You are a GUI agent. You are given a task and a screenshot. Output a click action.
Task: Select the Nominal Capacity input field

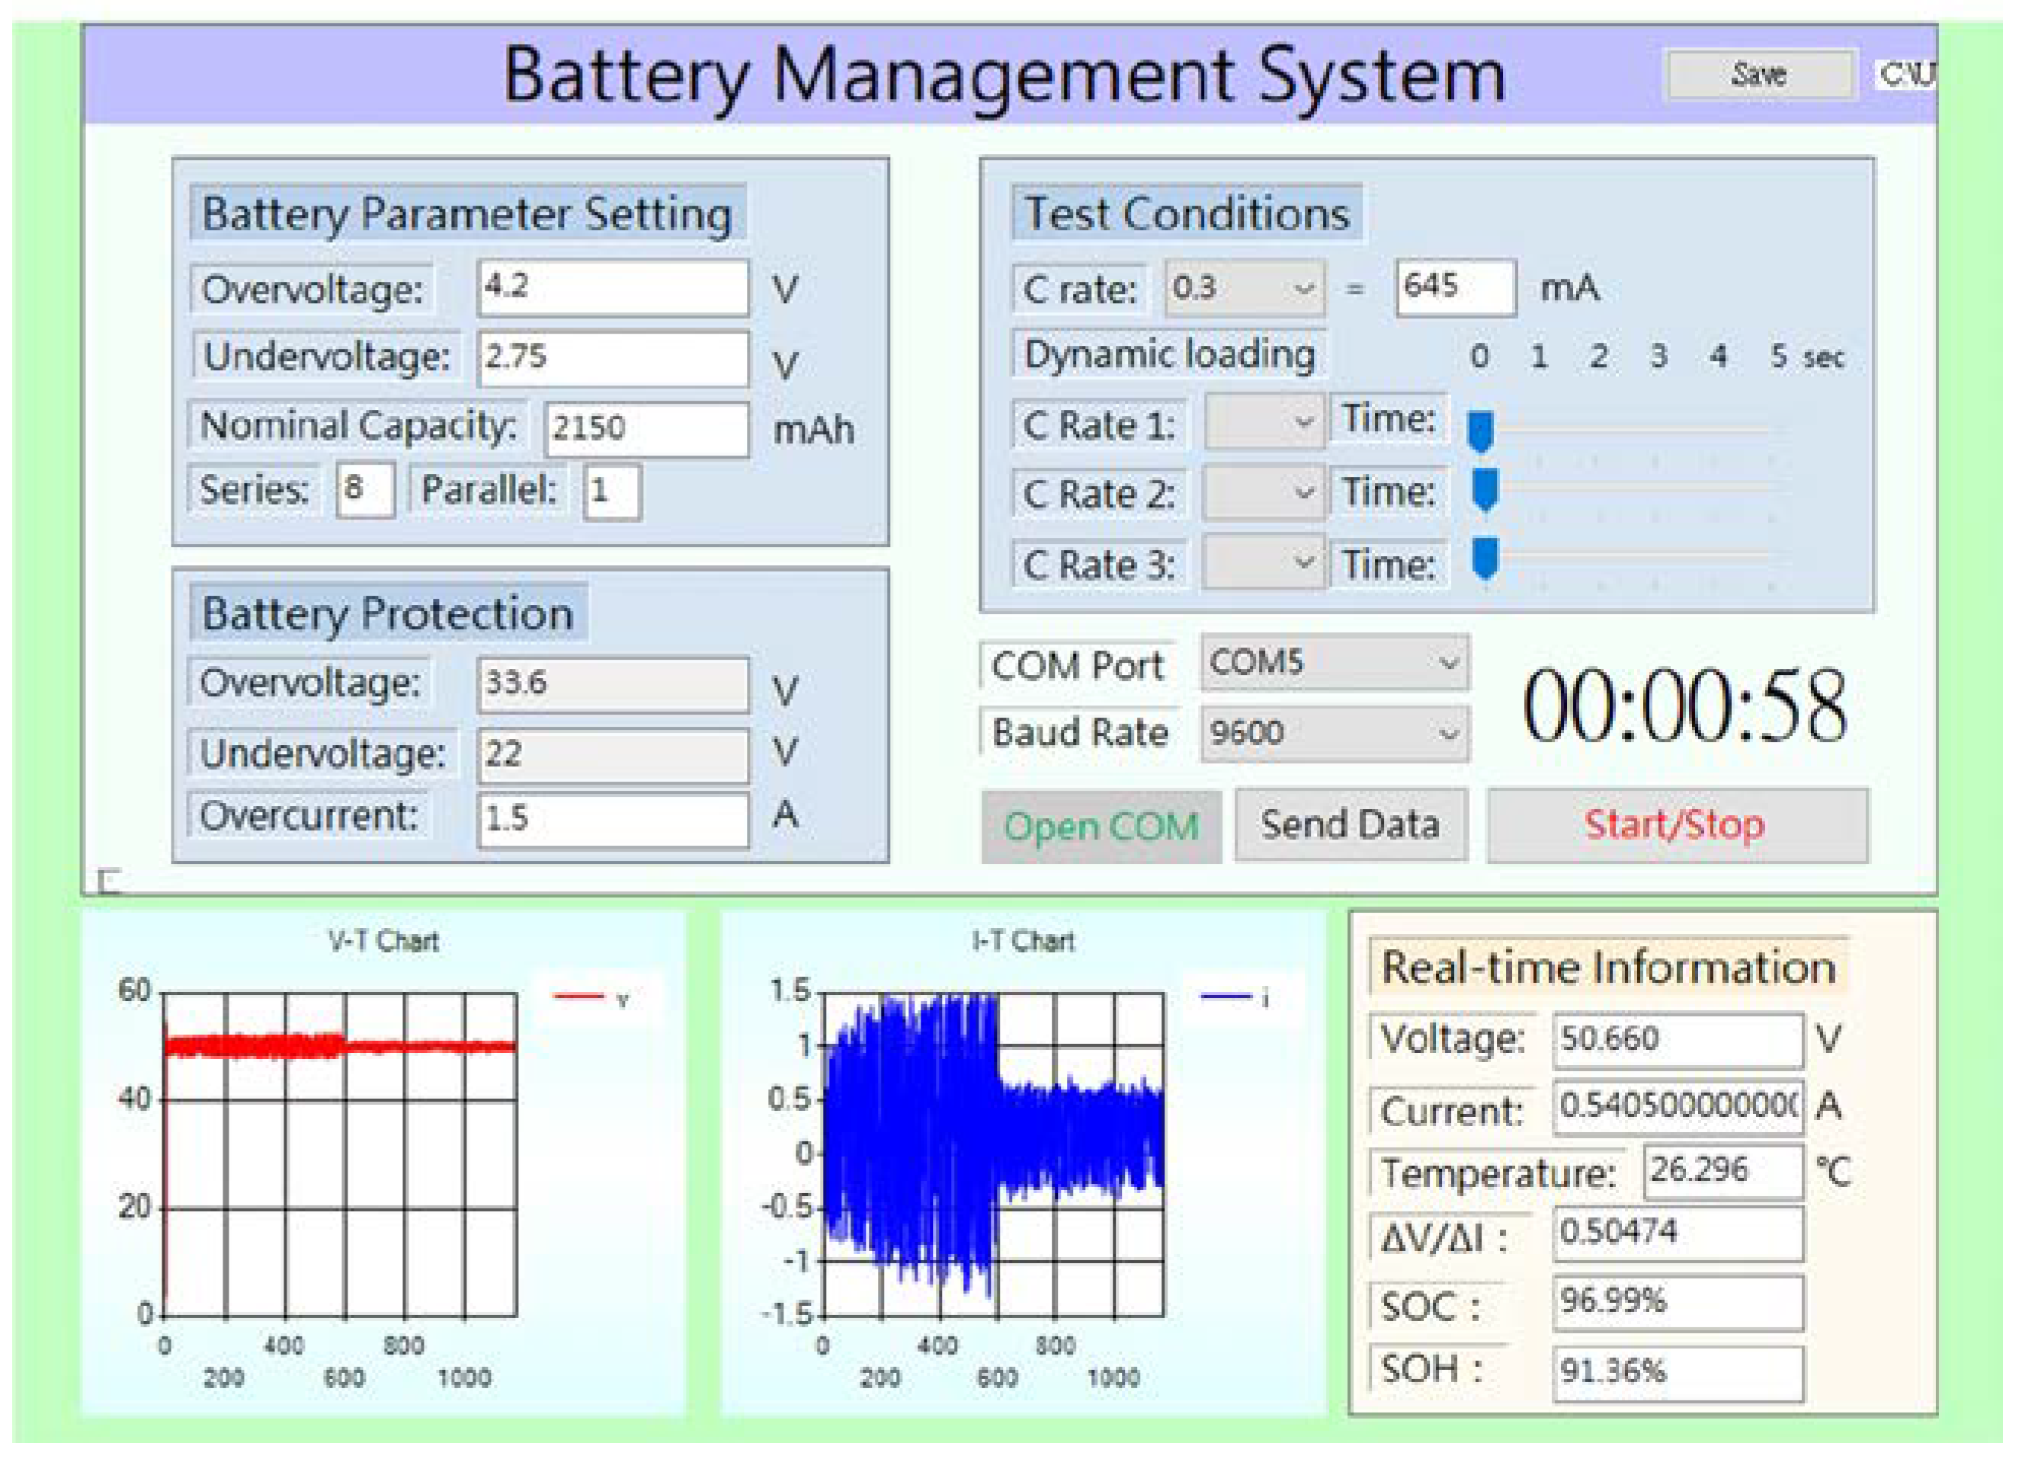click(646, 429)
